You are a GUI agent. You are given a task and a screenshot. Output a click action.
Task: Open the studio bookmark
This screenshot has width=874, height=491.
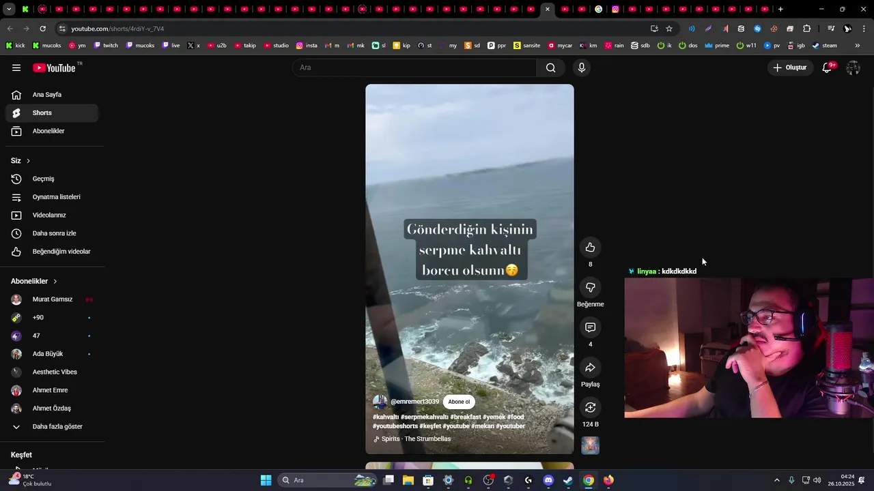click(276, 46)
